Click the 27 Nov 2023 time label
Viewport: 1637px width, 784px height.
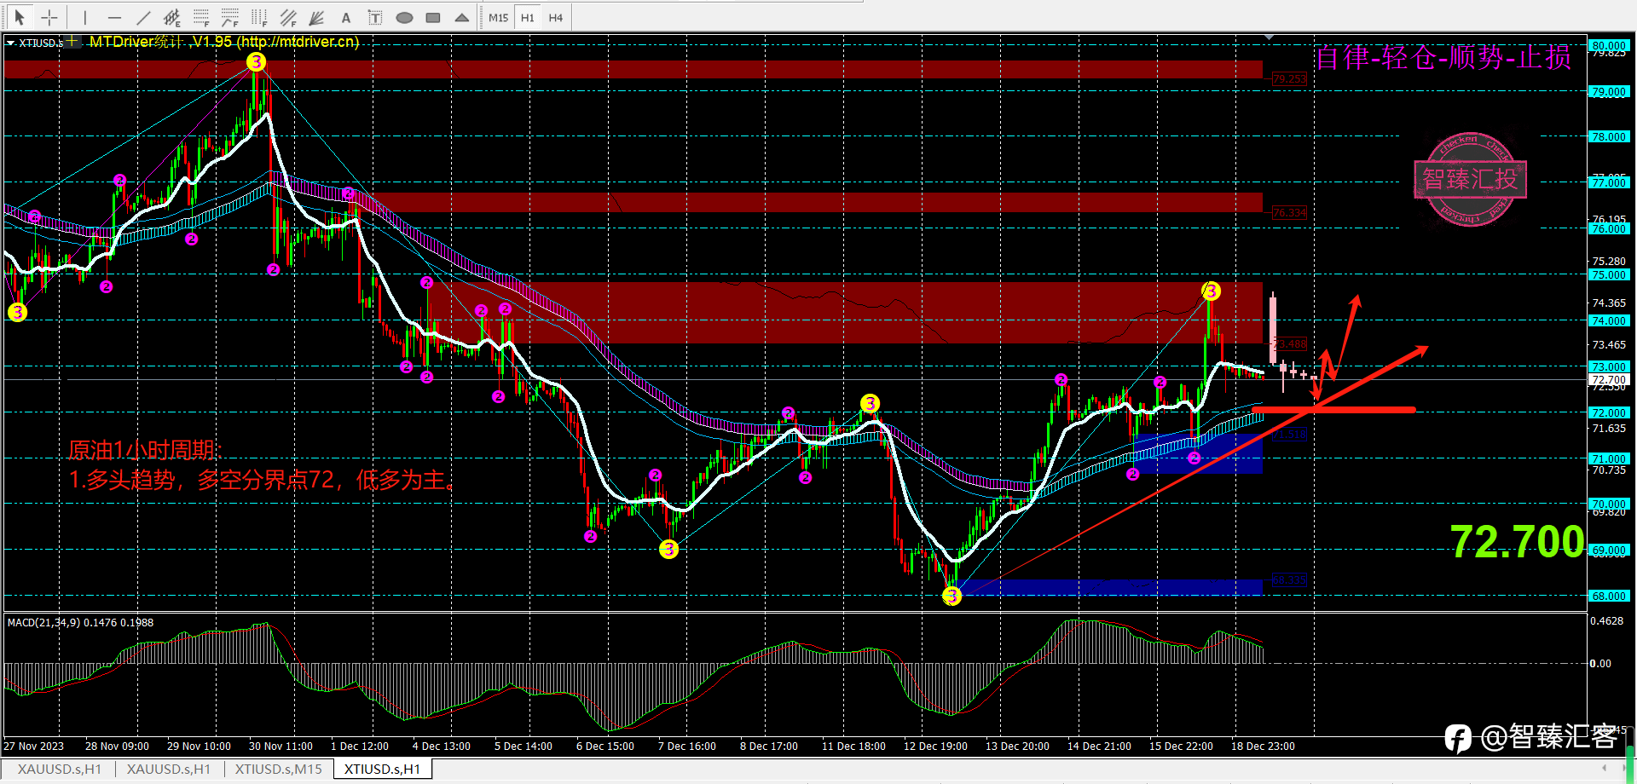[34, 746]
